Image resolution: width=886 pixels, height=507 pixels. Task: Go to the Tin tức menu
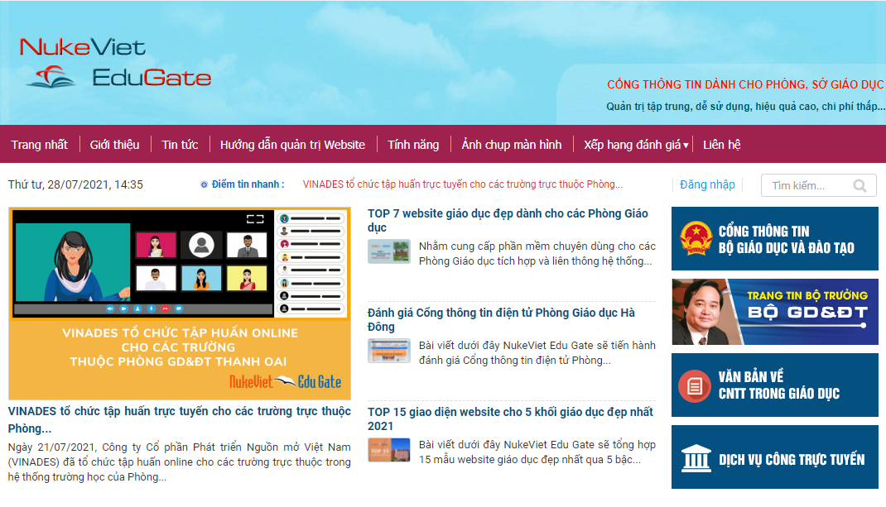click(180, 145)
